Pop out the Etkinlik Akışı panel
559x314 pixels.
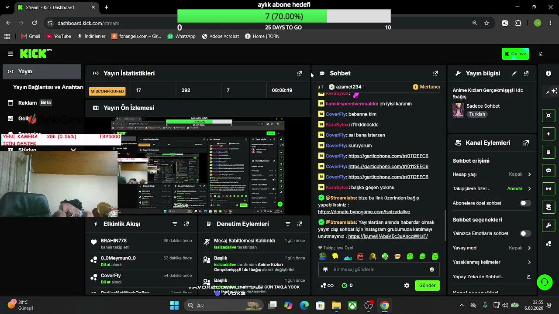point(186,224)
